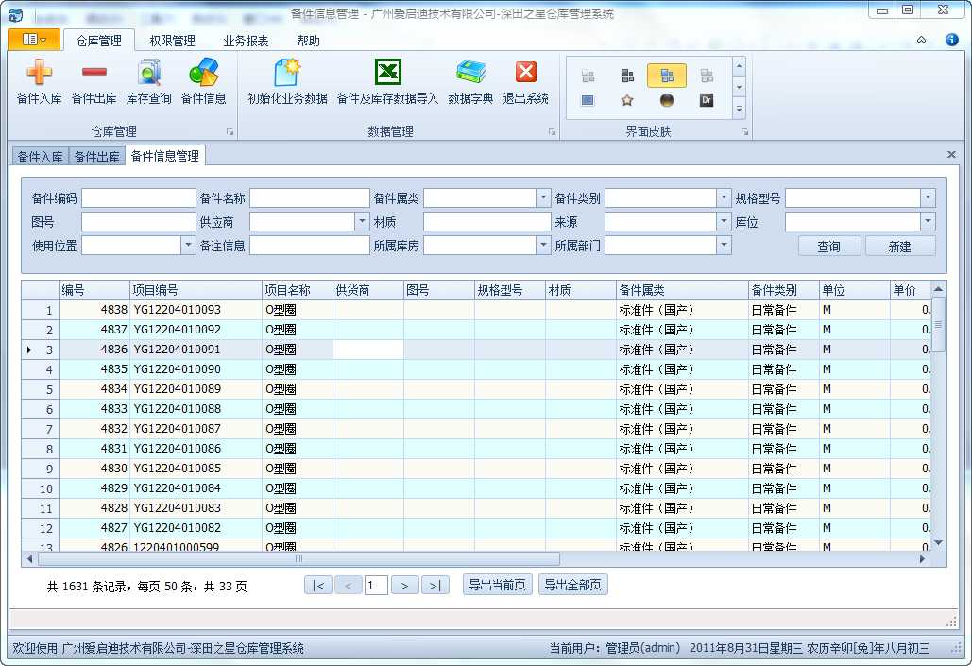This screenshot has width=972, height=666.
Task: Click 导出当前页 button
Action: [497, 585]
